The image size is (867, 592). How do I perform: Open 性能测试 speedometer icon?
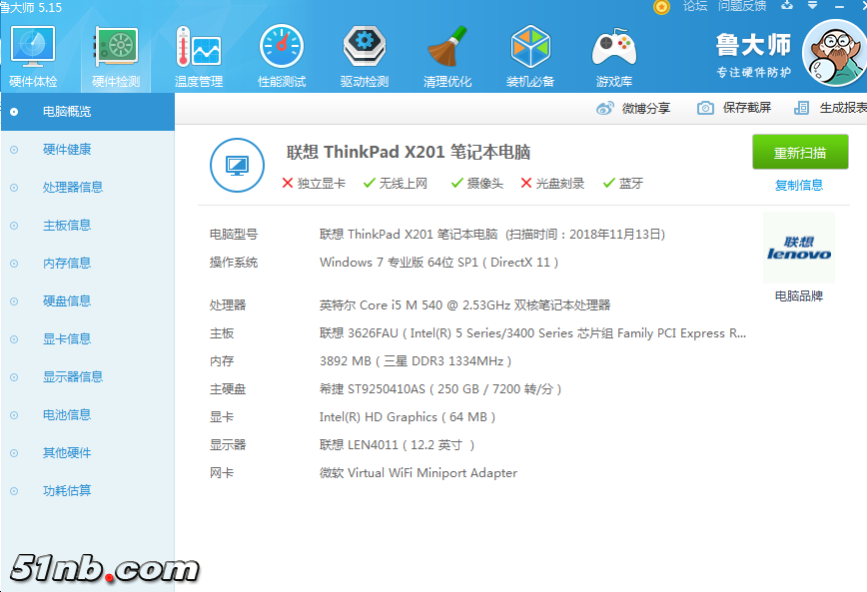(x=282, y=56)
